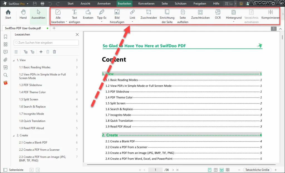Screen dimensions: 285x173
Task: Open a new tab with plus button
Action: (x=54, y=28)
